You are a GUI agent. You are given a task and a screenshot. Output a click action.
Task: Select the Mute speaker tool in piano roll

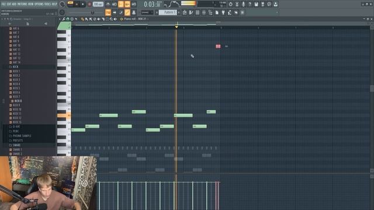pos(99,19)
